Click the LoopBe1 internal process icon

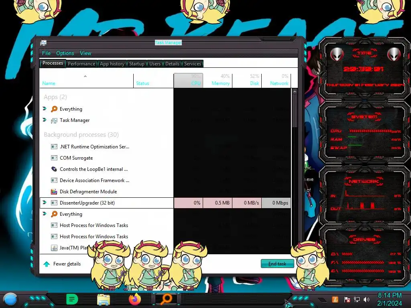tap(54, 169)
